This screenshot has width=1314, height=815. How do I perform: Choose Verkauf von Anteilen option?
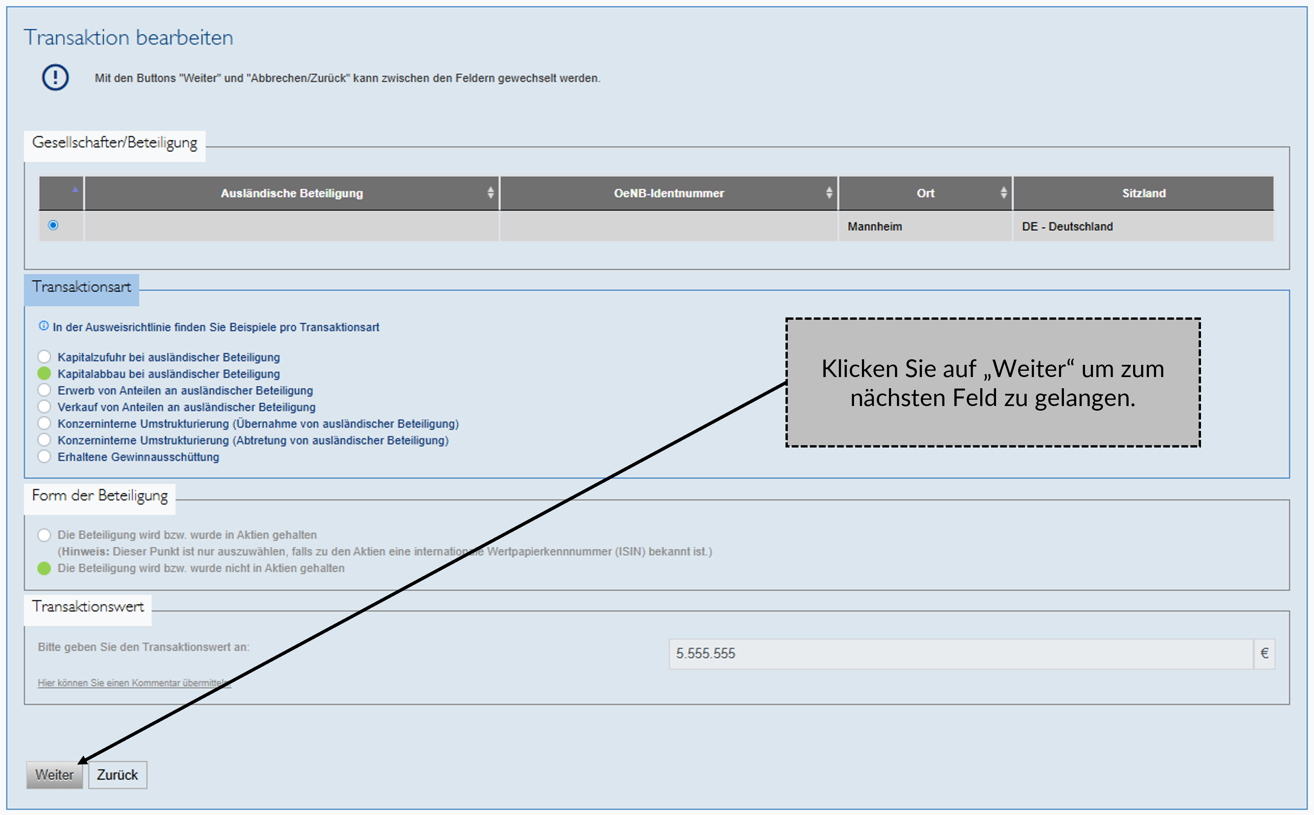tap(44, 407)
